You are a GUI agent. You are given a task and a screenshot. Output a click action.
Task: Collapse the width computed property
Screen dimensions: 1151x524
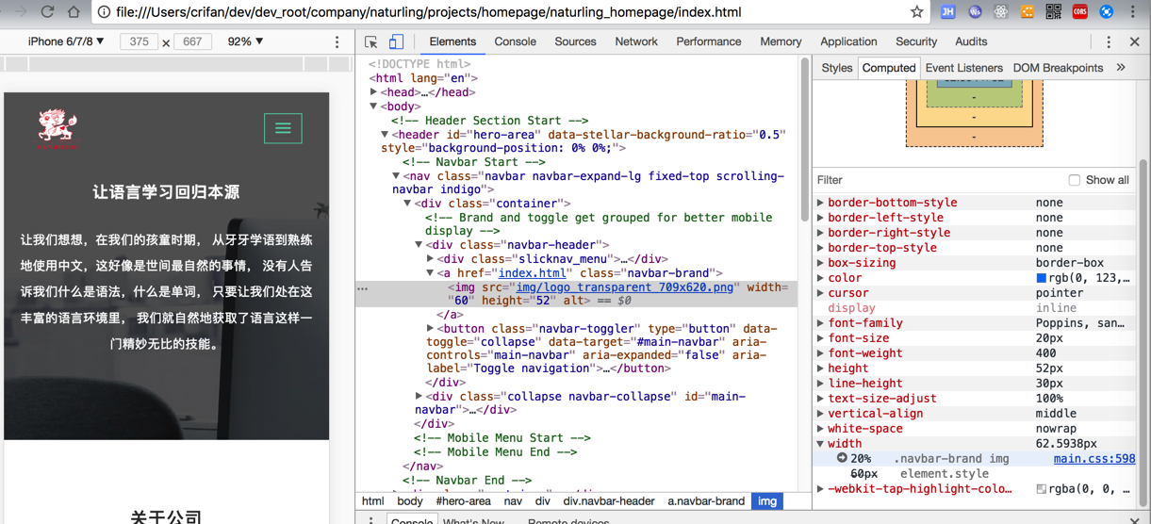click(821, 444)
